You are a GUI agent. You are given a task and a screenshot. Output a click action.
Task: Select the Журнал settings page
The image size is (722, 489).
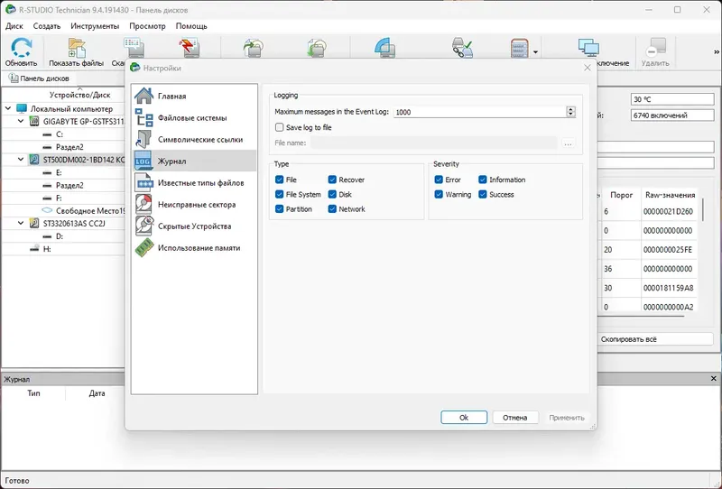click(194, 161)
